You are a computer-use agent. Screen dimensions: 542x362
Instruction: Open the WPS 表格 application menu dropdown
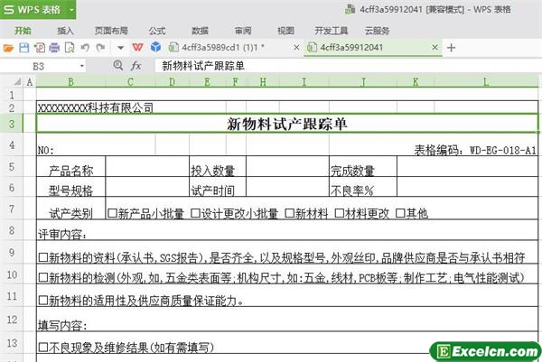click(x=71, y=10)
